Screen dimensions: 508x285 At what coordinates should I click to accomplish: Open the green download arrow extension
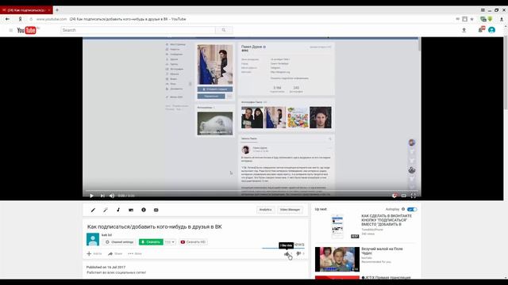click(x=491, y=19)
